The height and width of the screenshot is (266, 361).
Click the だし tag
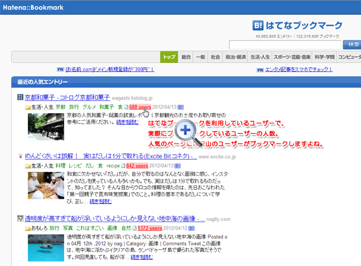click(x=90, y=166)
